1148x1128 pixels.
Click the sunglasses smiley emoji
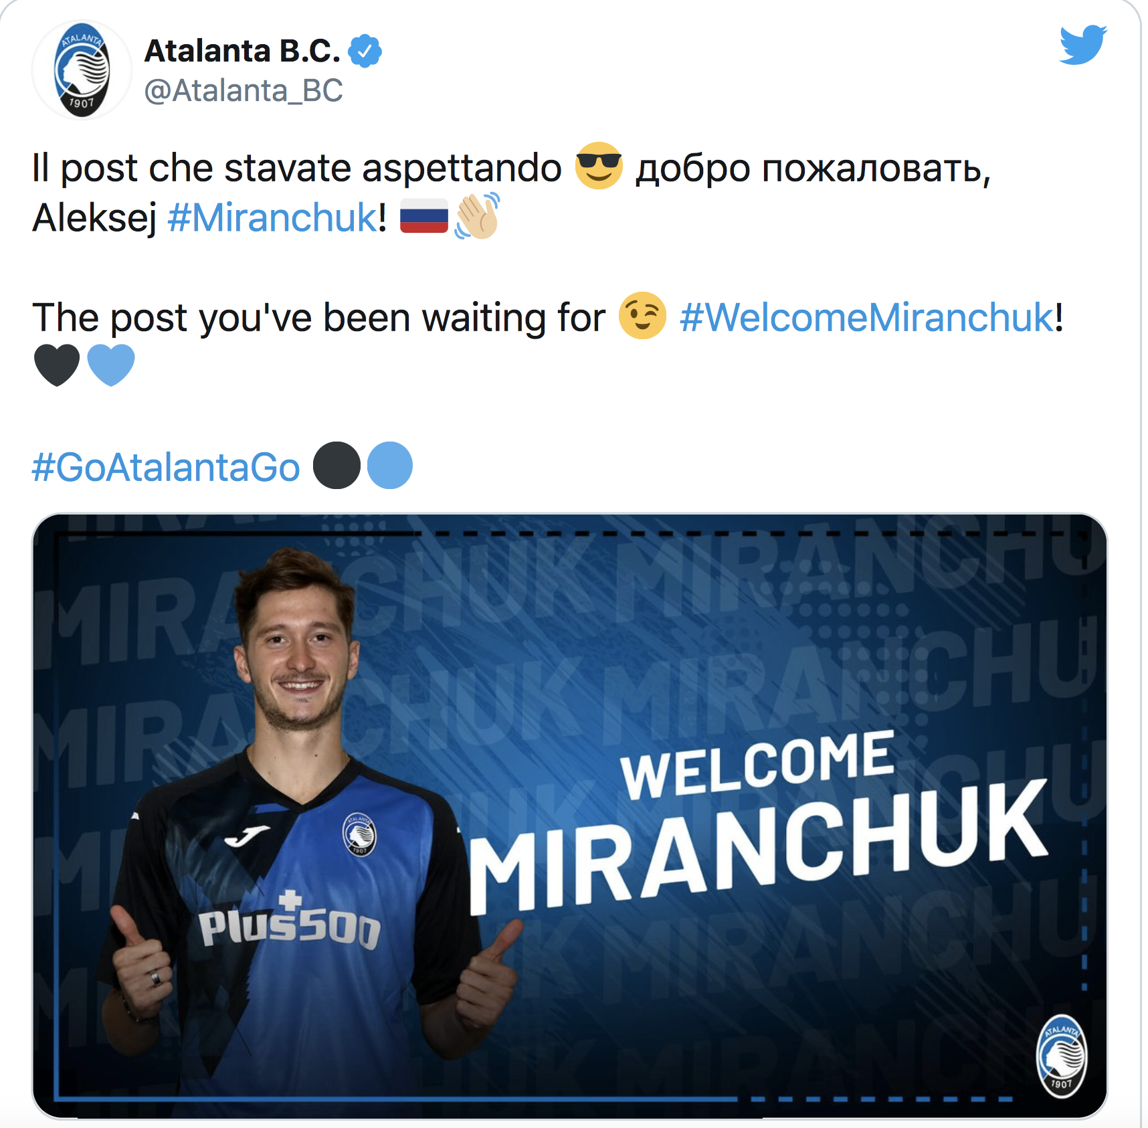599,166
